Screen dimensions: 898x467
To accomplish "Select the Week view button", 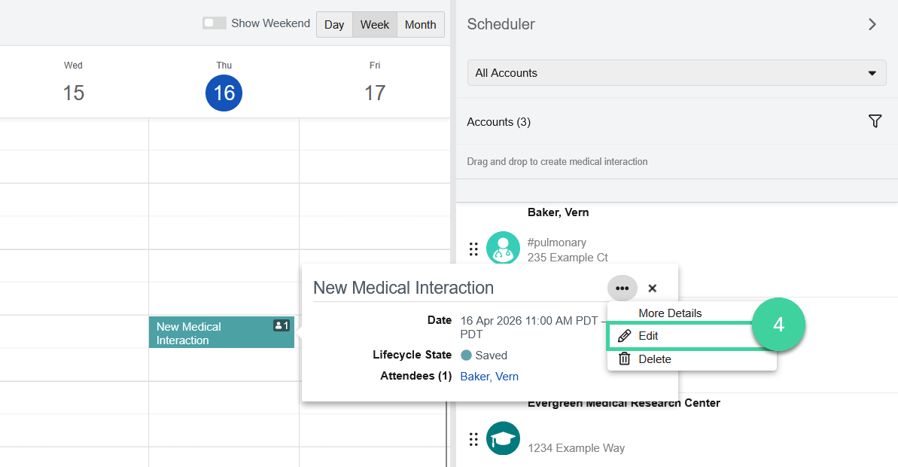I will (374, 24).
